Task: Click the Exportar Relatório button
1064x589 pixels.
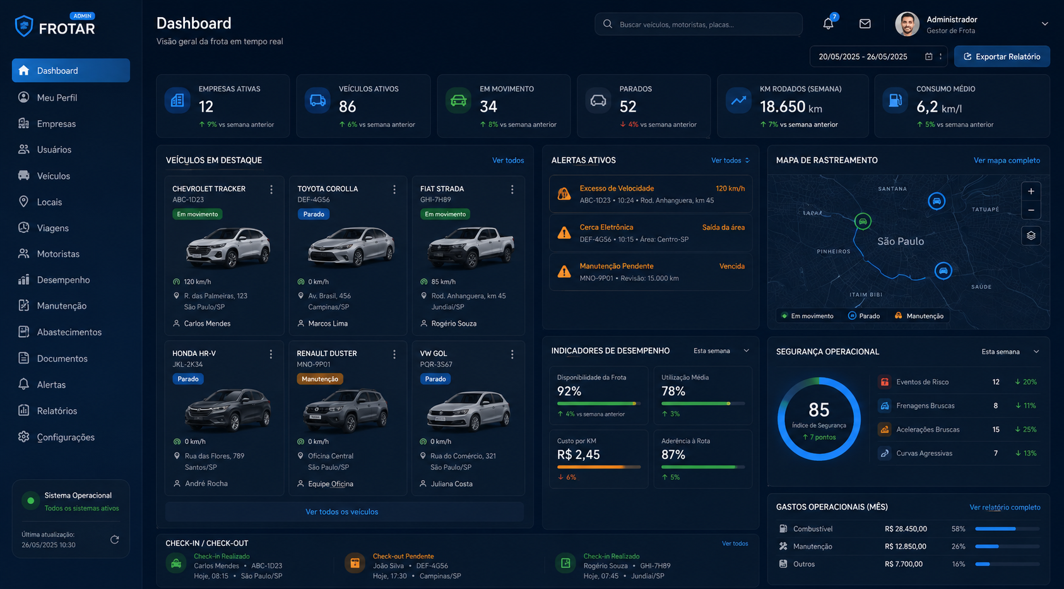Action: click(x=1002, y=57)
